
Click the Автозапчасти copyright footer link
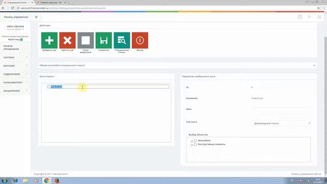(60, 174)
